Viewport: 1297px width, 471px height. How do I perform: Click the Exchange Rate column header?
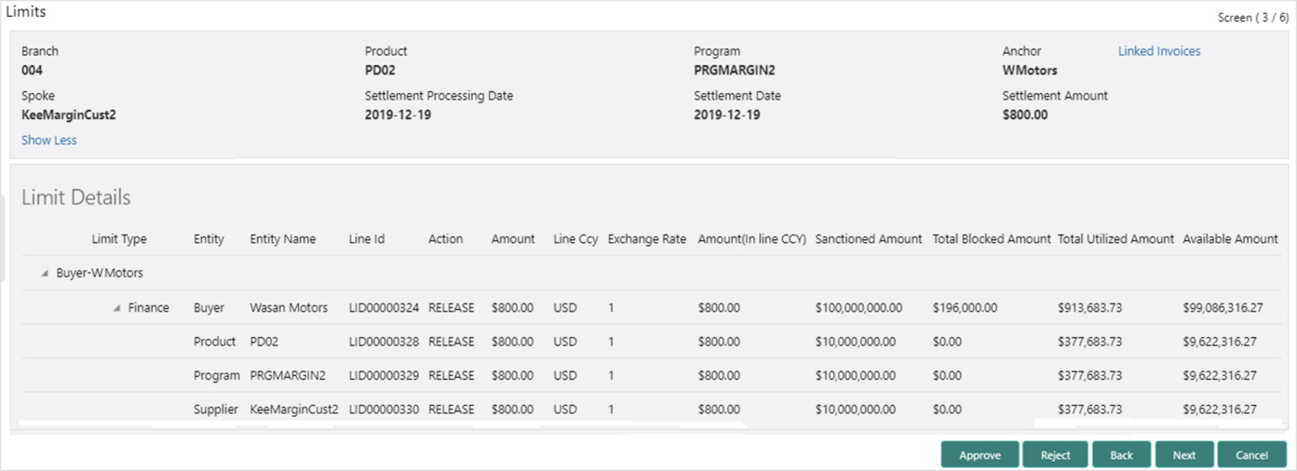(647, 239)
